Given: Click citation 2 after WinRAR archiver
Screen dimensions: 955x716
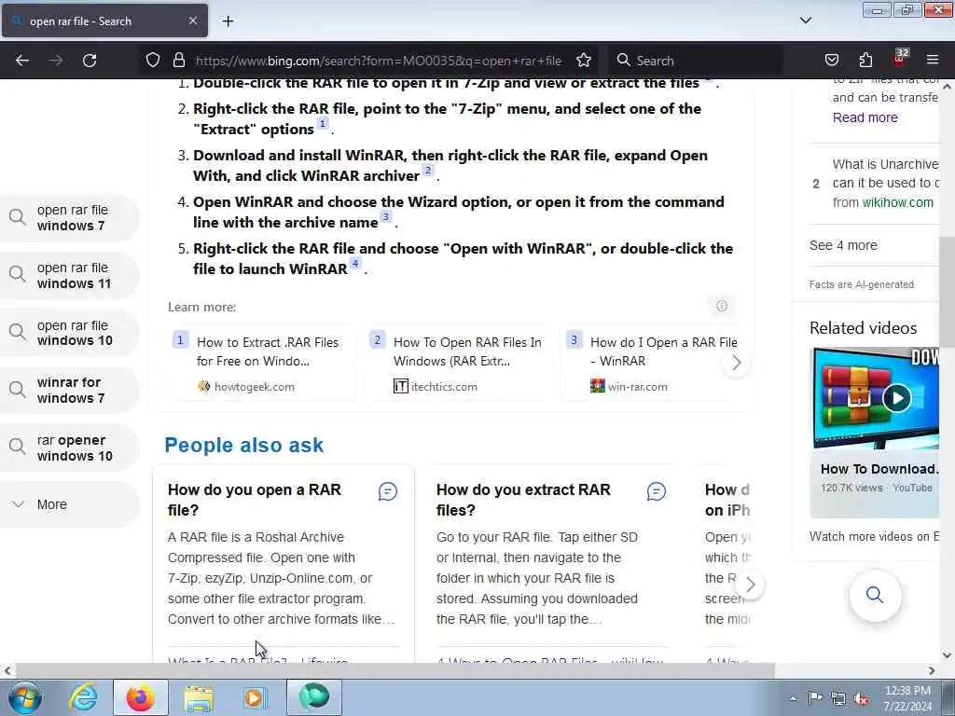Looking at the screenshot, I should 428,170.
